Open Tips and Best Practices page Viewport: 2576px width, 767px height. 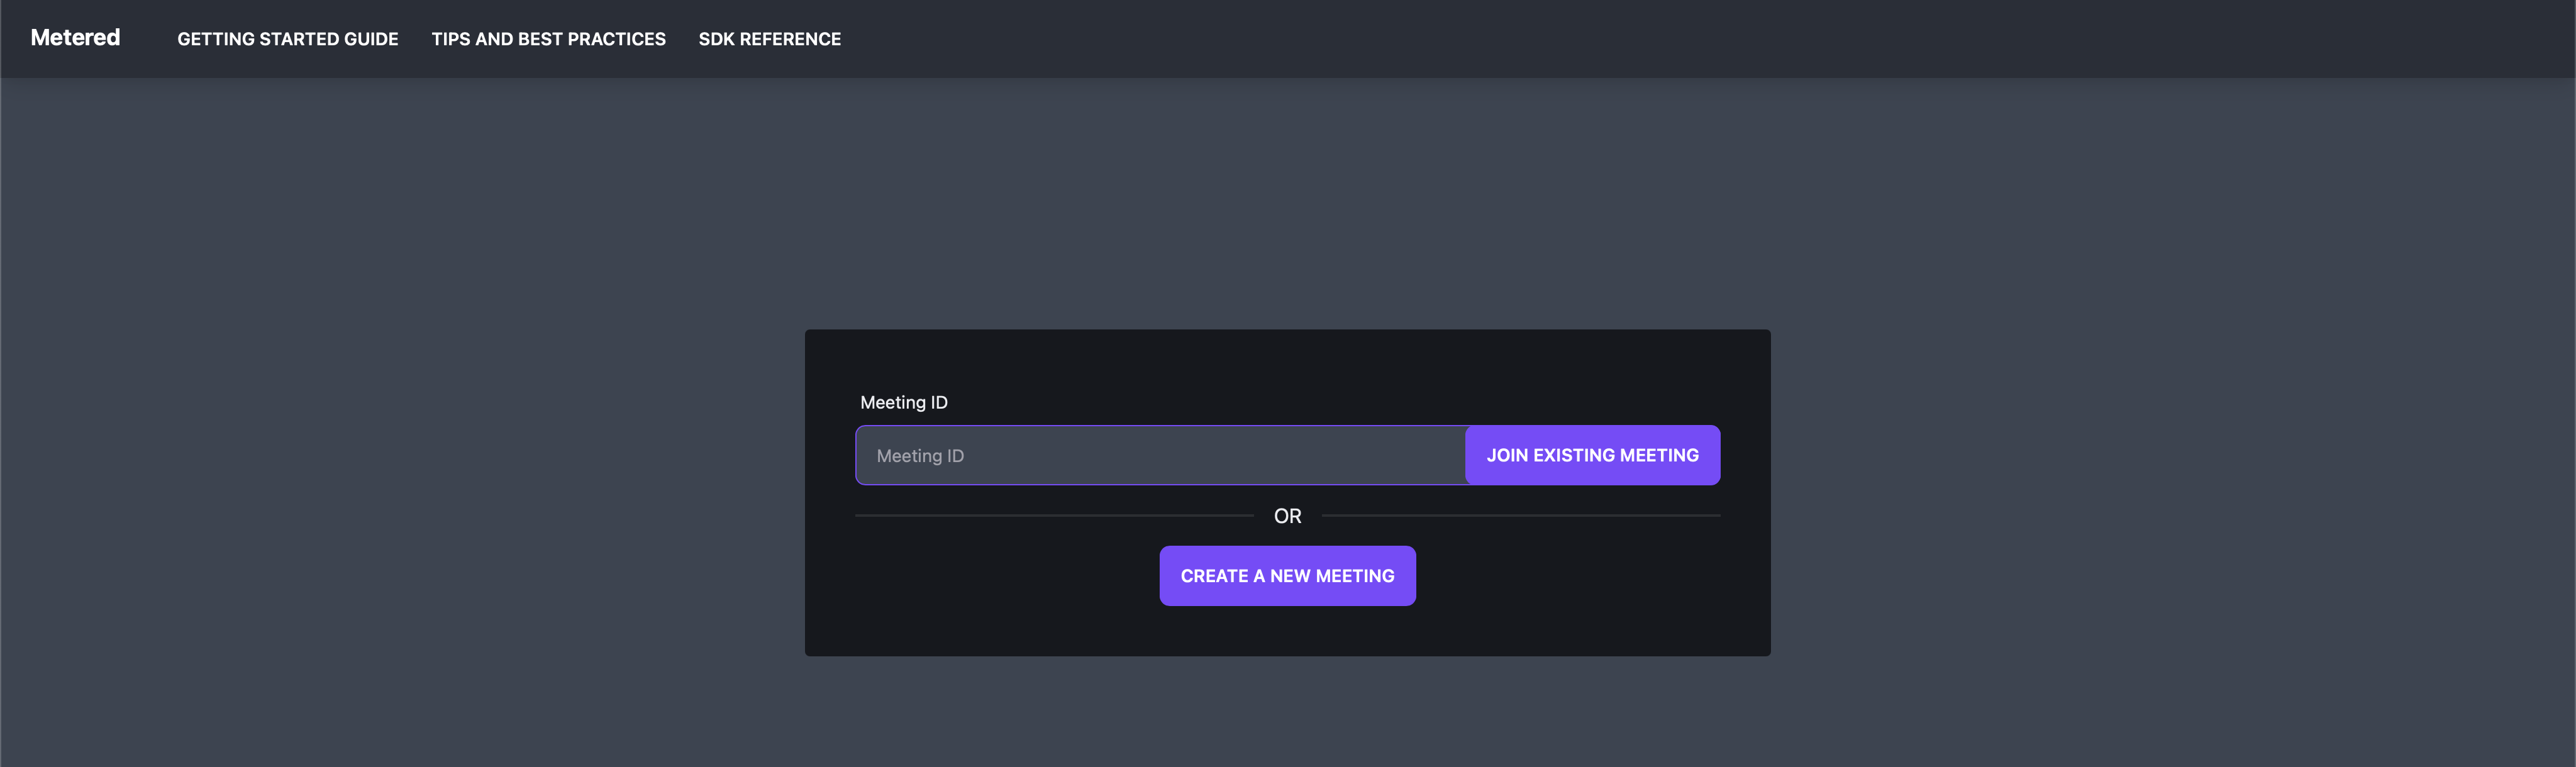(548, 39)
